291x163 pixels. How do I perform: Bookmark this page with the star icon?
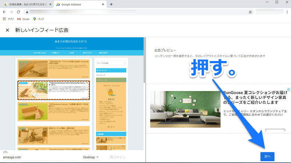tap(250, 12)
